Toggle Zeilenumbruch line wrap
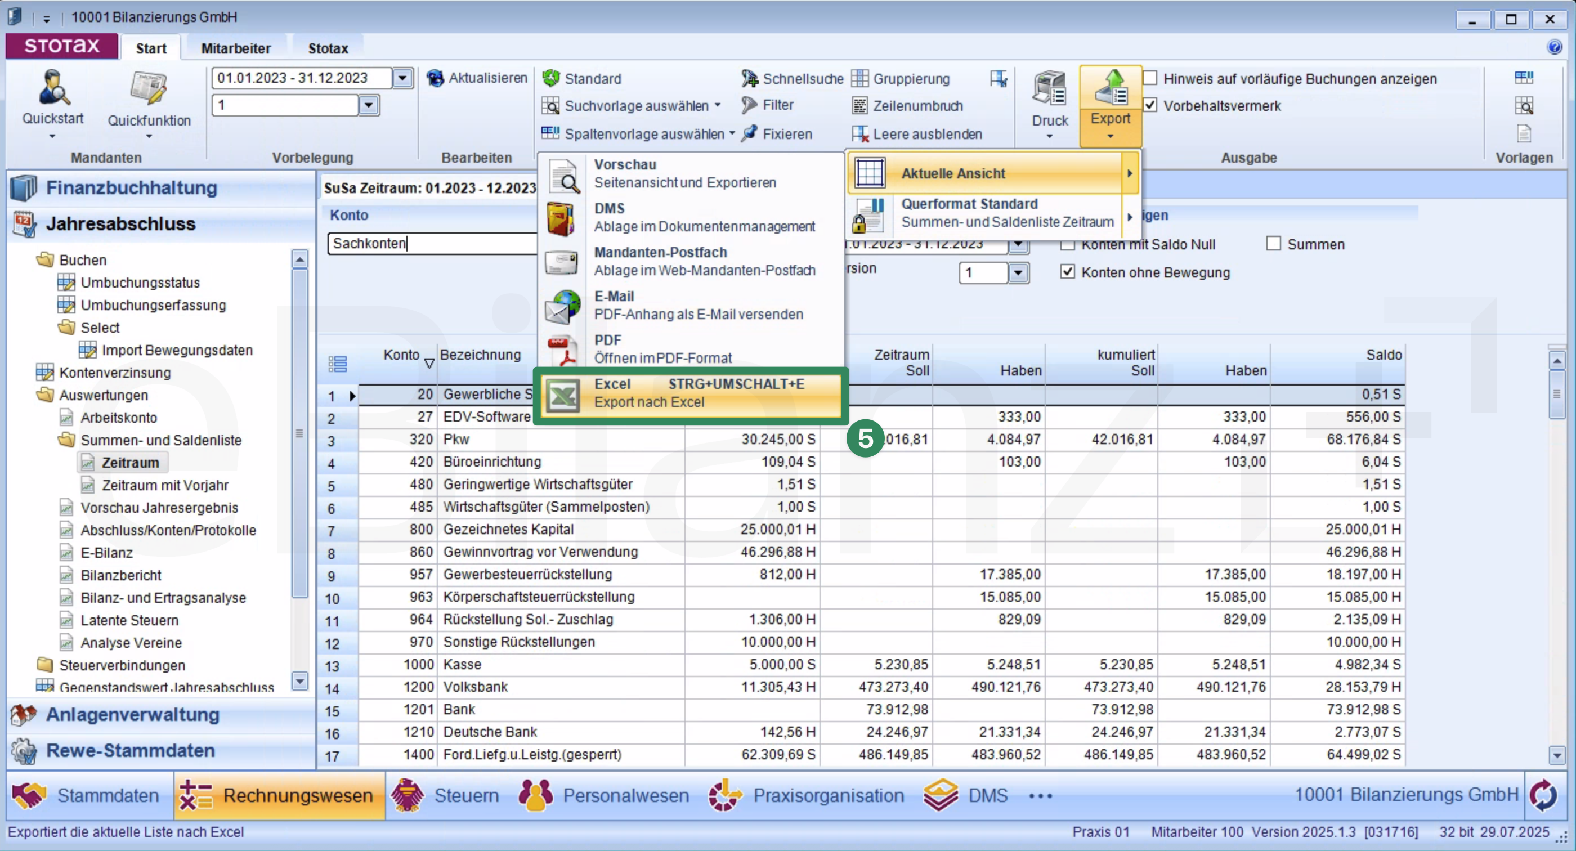The height and width of the screenshot is (851, 1576). click(908, 106)
